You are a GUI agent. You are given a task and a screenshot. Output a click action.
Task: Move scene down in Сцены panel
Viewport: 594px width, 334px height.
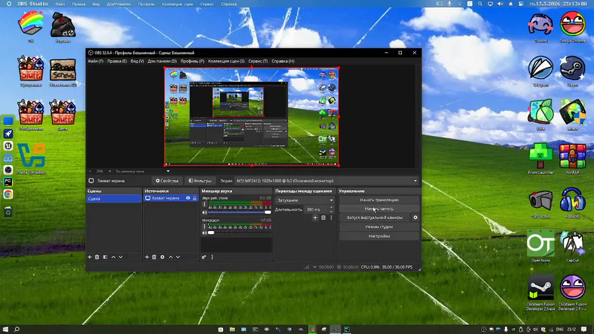[121, 257]
